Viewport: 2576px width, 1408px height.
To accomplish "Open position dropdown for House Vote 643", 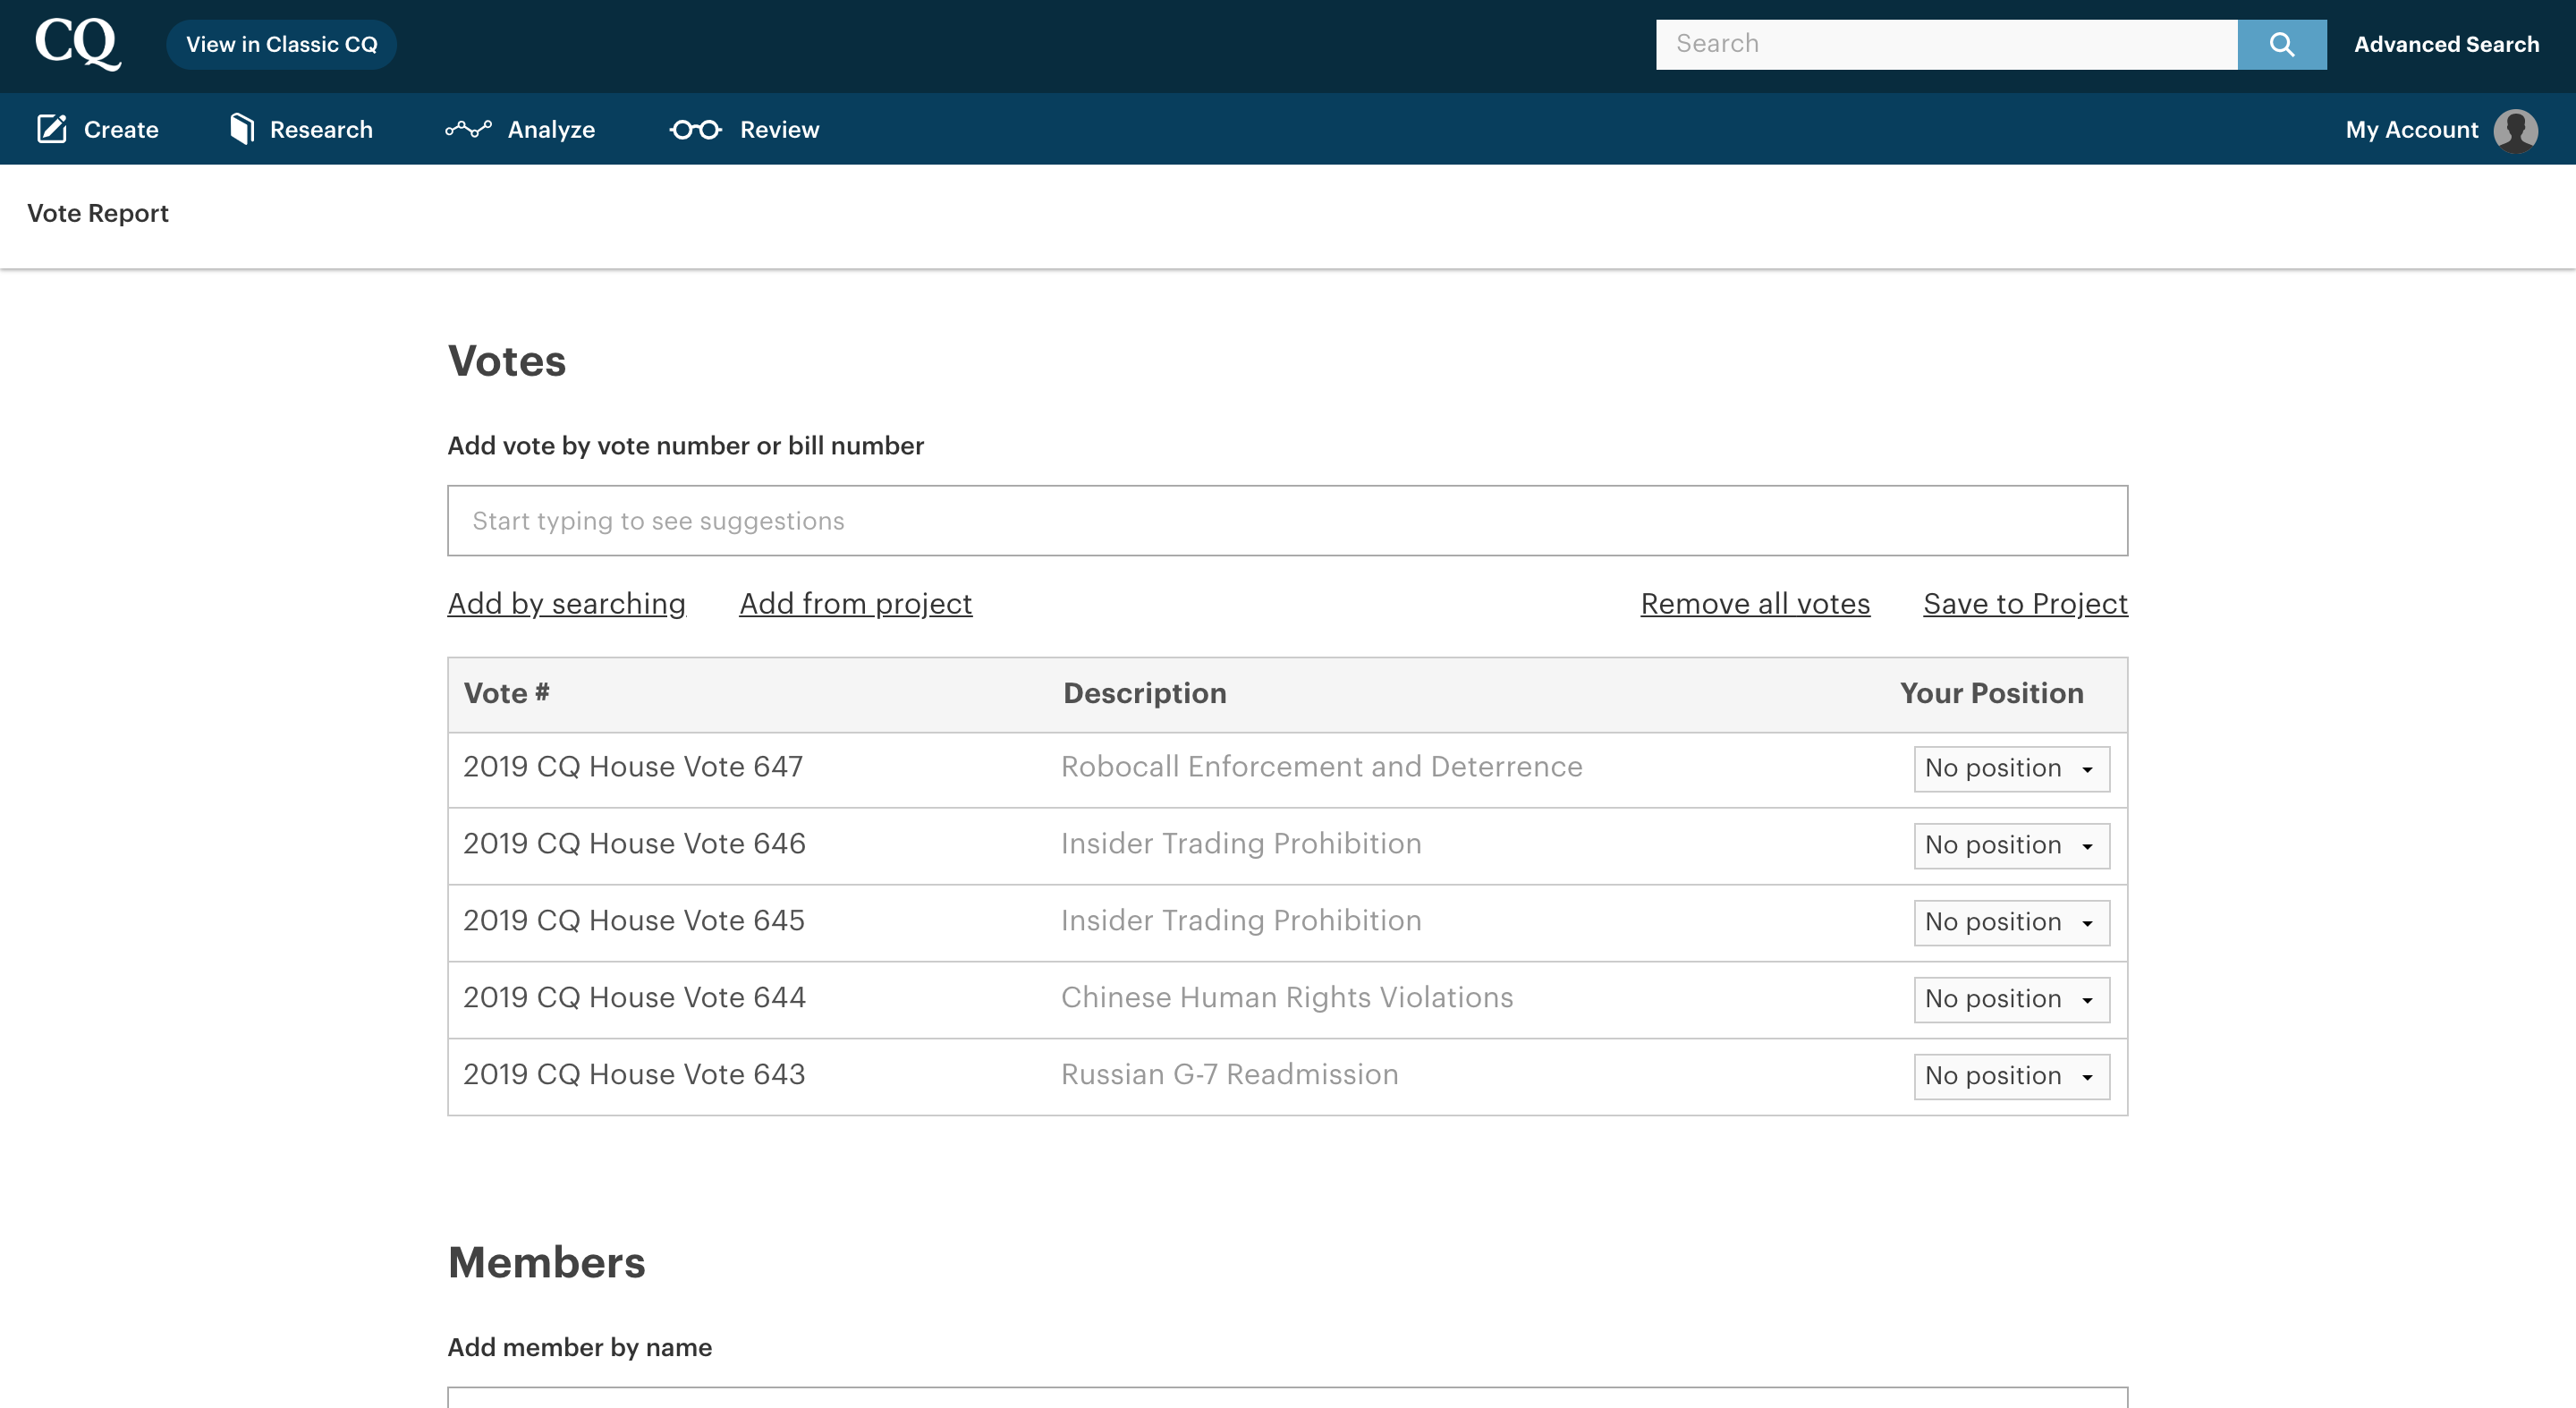I will click(x=2011, y=1076).
